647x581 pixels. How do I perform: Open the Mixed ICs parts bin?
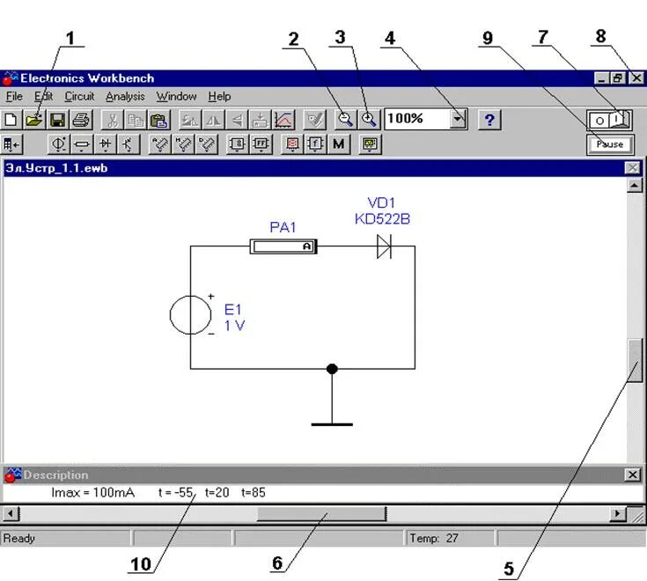tap(183, 144)
